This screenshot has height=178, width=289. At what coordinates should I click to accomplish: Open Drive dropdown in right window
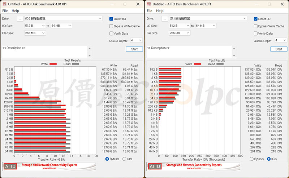[x=208, y=18]
